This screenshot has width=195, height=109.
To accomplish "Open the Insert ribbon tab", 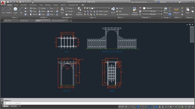I will [16, 5].
